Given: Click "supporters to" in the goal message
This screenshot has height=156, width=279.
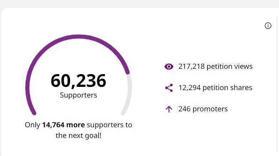Looking at the screenshot, I should tap(109, 125).
